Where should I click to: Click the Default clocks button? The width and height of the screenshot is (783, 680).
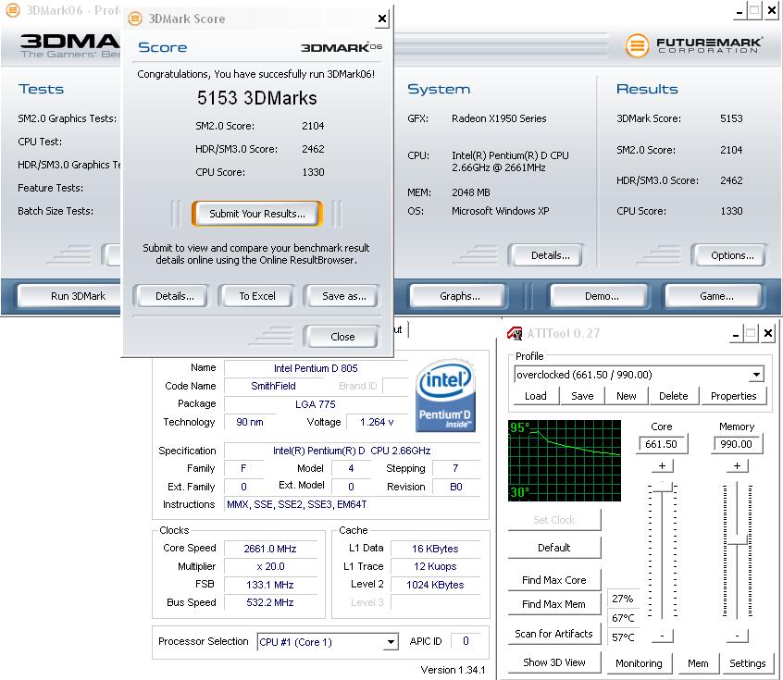pos(553,548)
